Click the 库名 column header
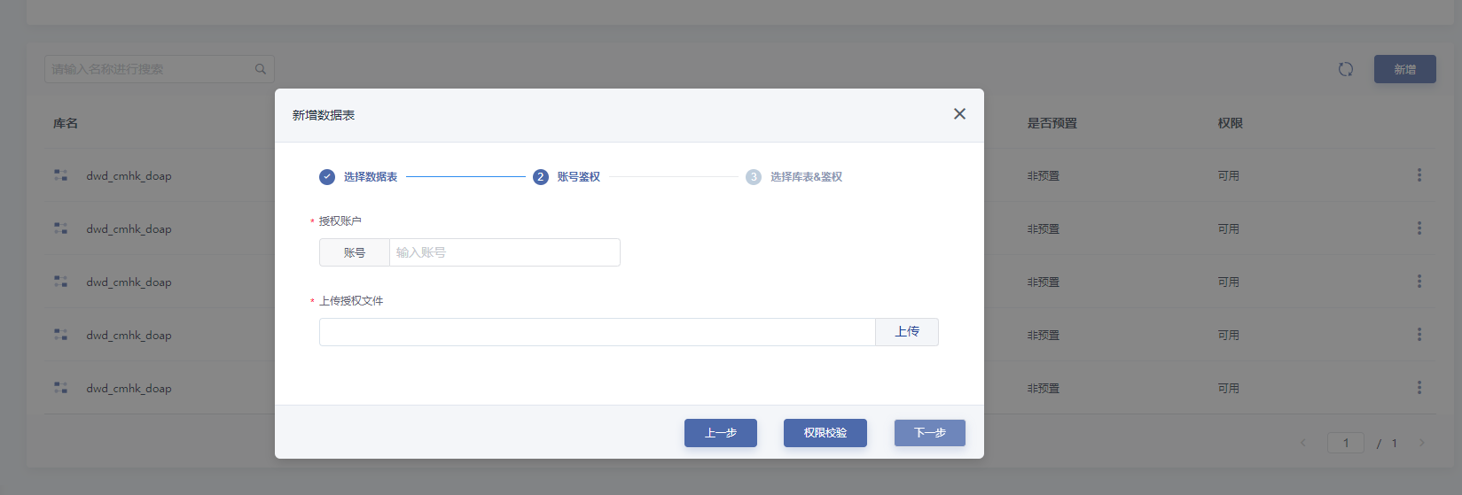 (x=66, y=123)
